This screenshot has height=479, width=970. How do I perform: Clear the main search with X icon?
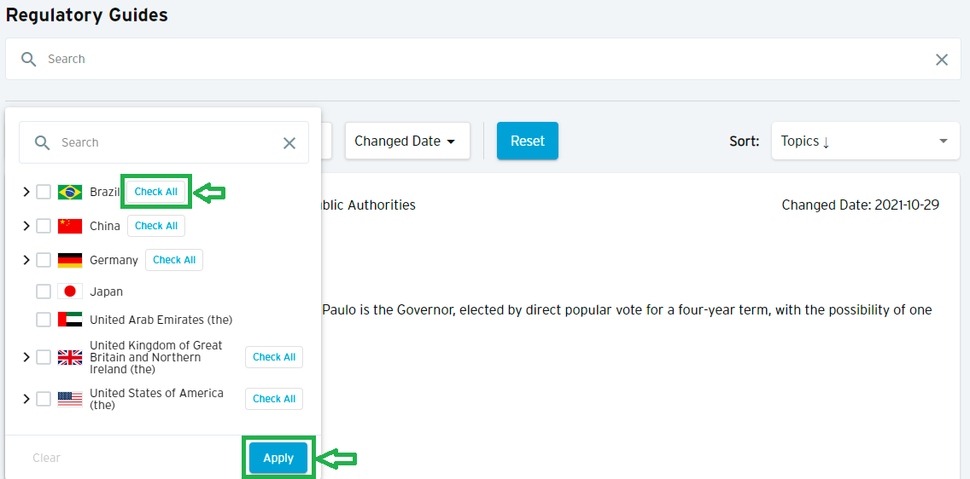(942, 60)
